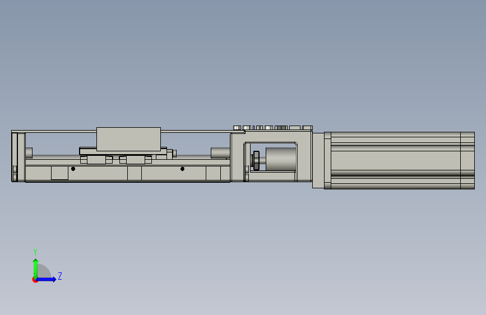Select the hex lock nut beside the coupling
486x315 pixels.
click(x=256, y=160)
